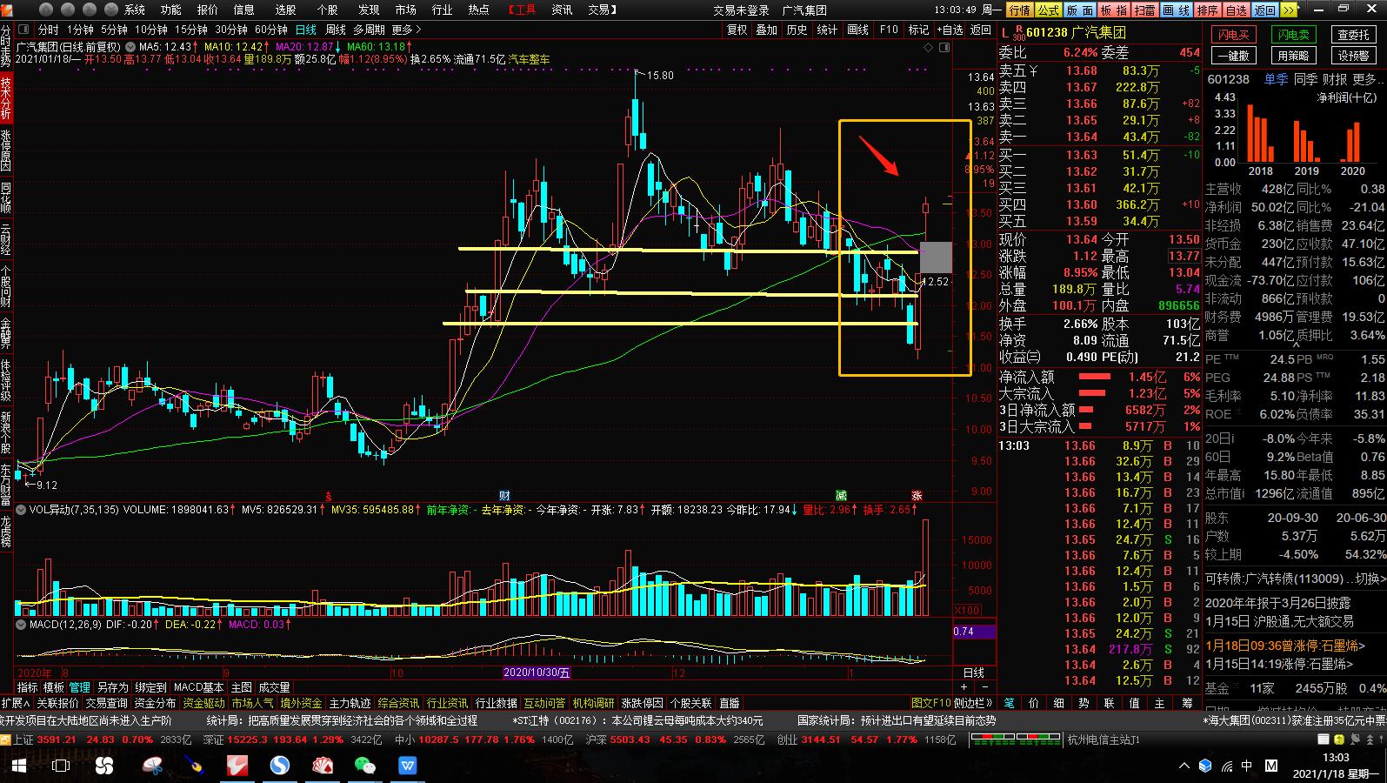1387x783 pixels.
Task: Open the Sogou browser icon on the taskbar
Action: pos(280,766)
